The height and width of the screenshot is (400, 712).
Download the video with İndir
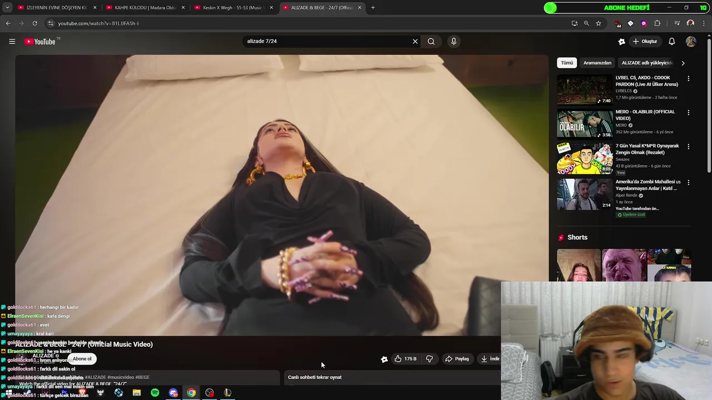[490, 359]
